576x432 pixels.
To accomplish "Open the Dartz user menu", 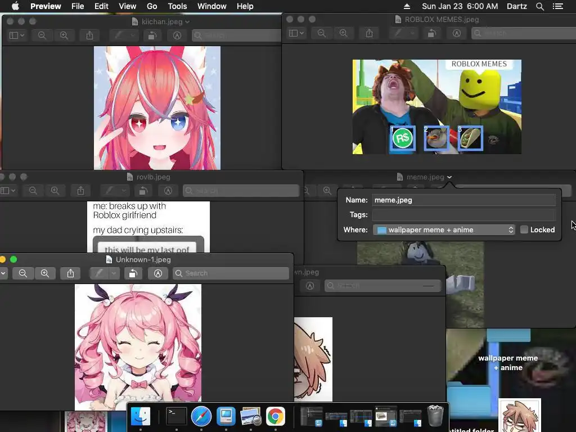I will (516, 6).
